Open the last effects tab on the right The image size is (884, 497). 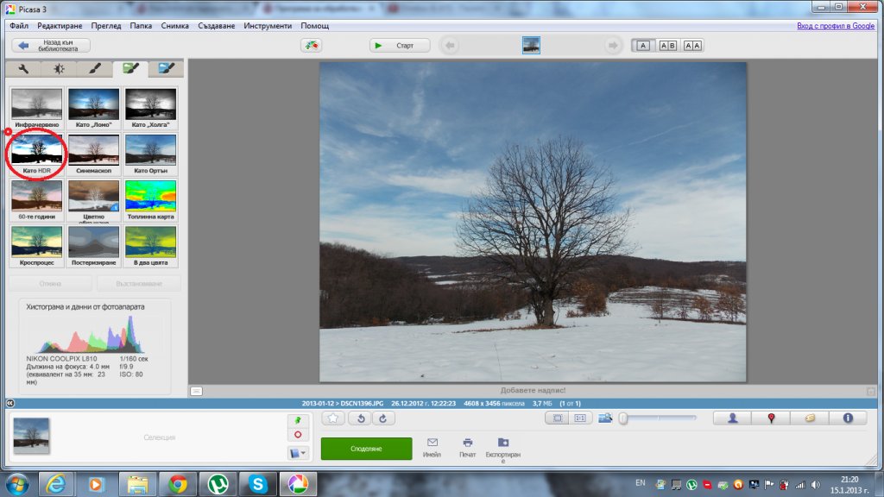pos(166,69)
